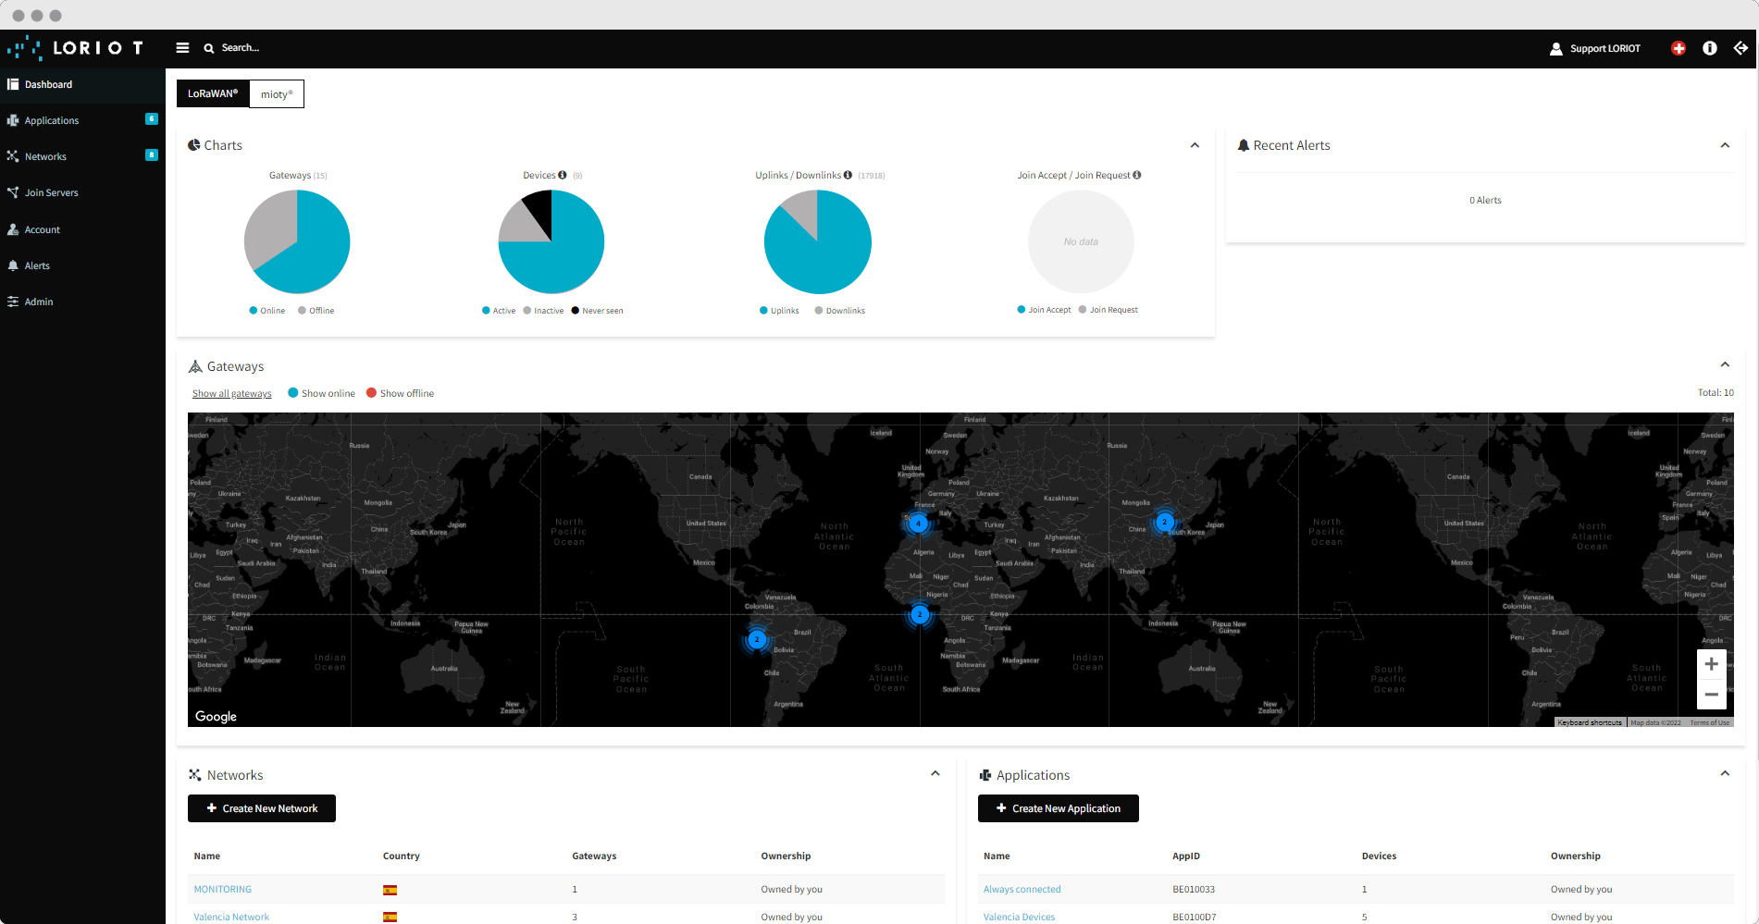
Task: Click Create New Application button
Action: (x=1059, y=808)
